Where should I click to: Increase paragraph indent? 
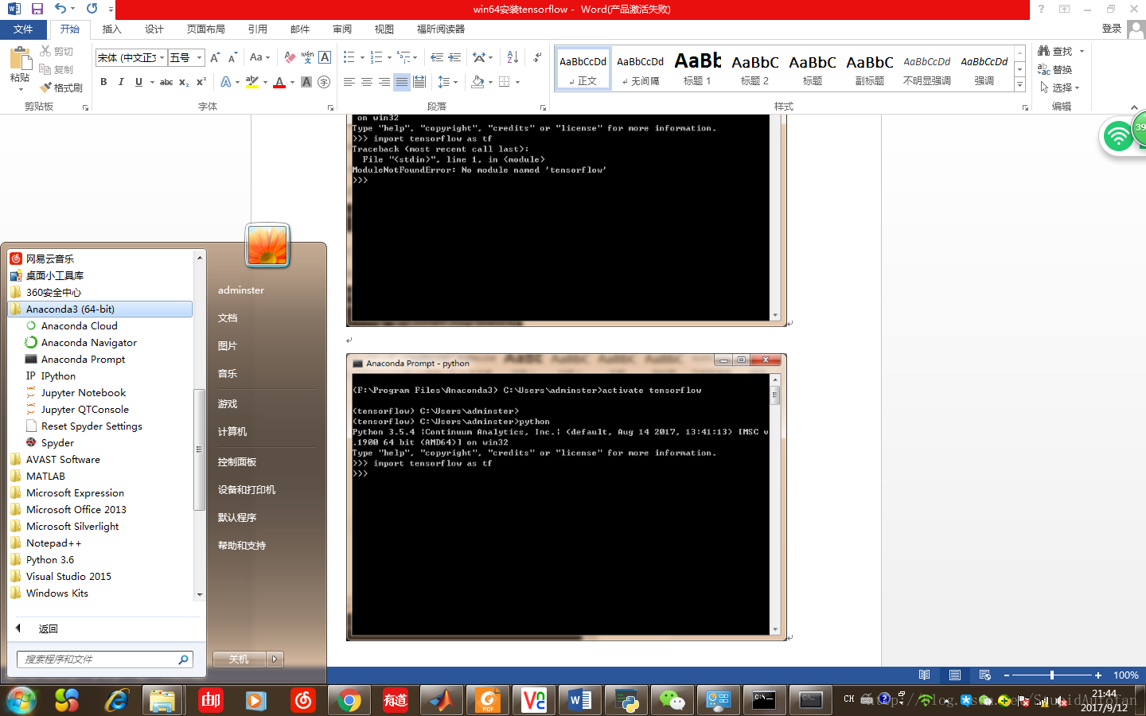(454, 57)
